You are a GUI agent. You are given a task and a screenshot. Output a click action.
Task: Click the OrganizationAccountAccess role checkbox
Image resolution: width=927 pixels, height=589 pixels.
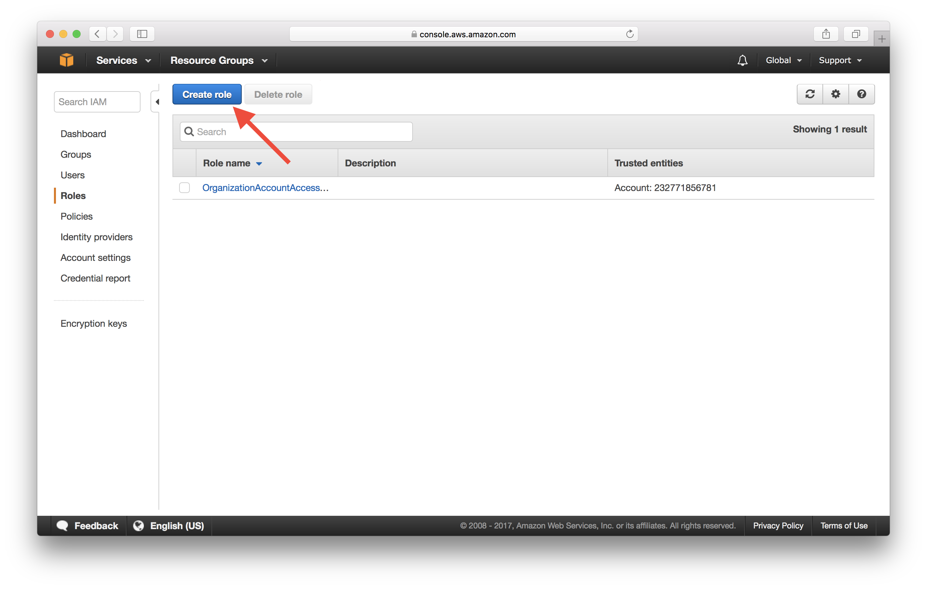(x=186, y=188)
